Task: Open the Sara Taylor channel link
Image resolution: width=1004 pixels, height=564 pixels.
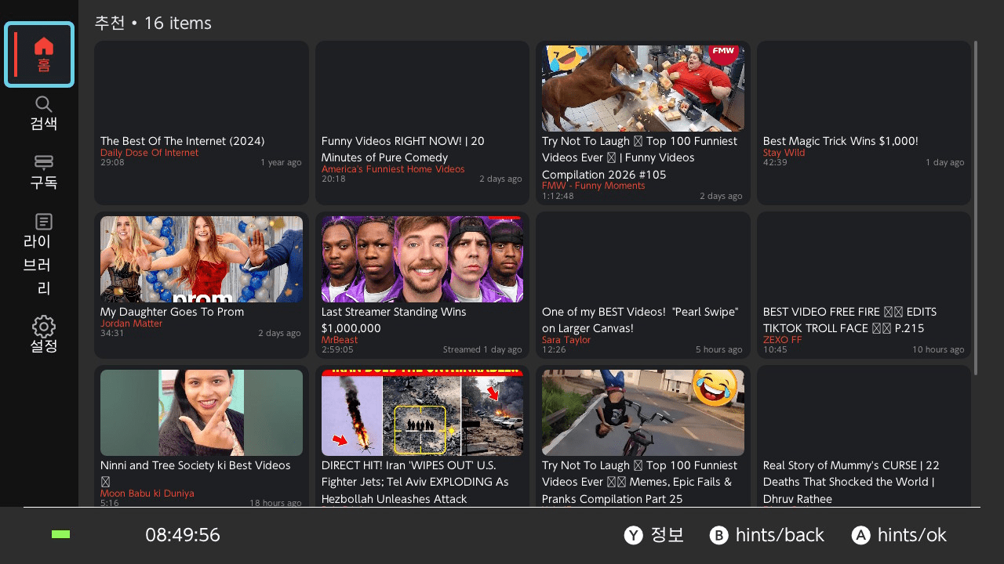Action: click(566, 340)
